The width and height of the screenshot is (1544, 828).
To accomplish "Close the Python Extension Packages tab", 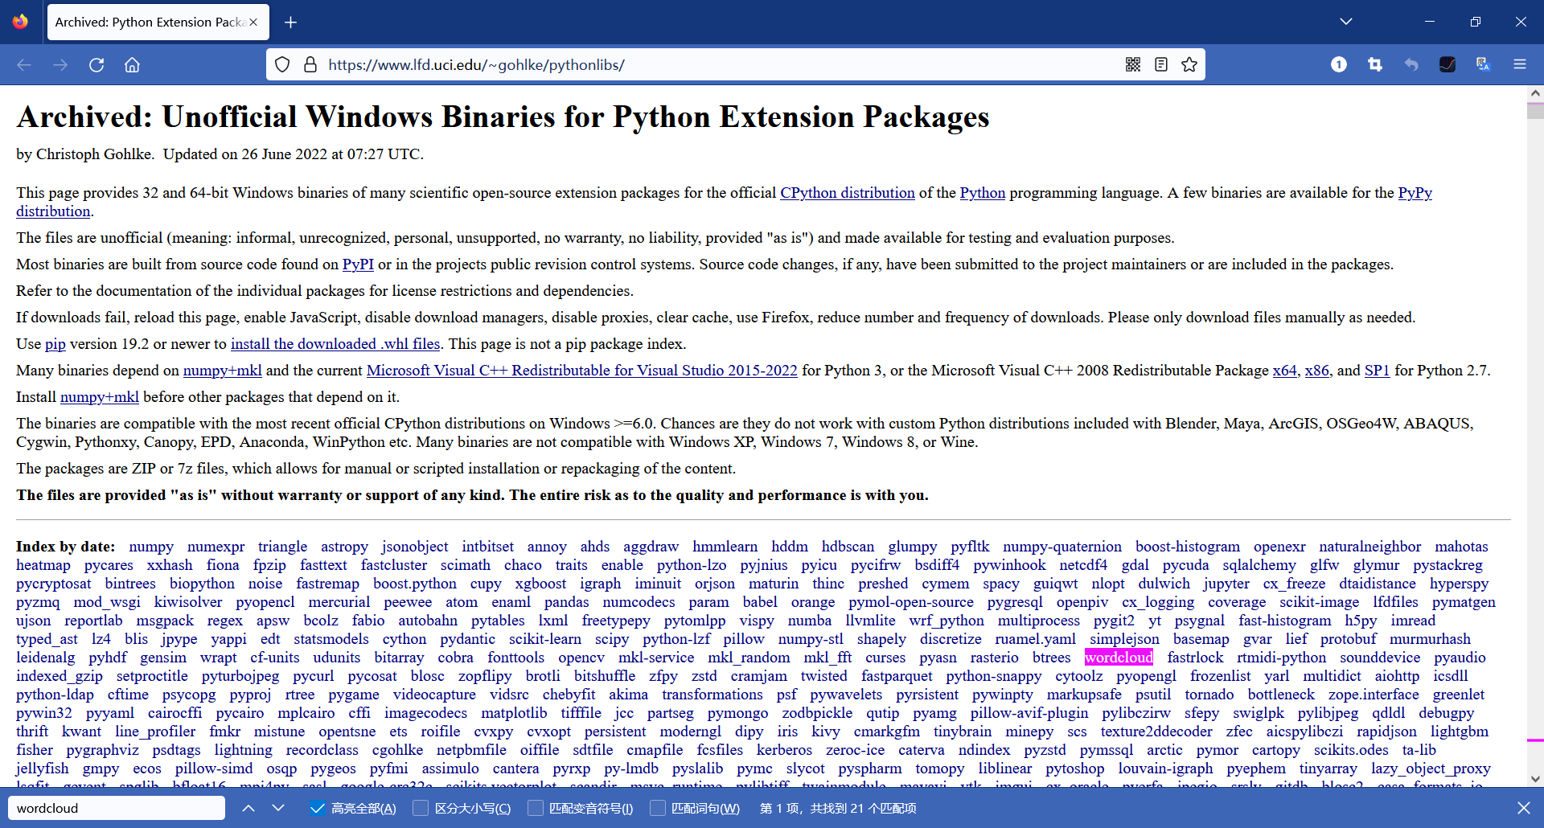I will point(253,23).
